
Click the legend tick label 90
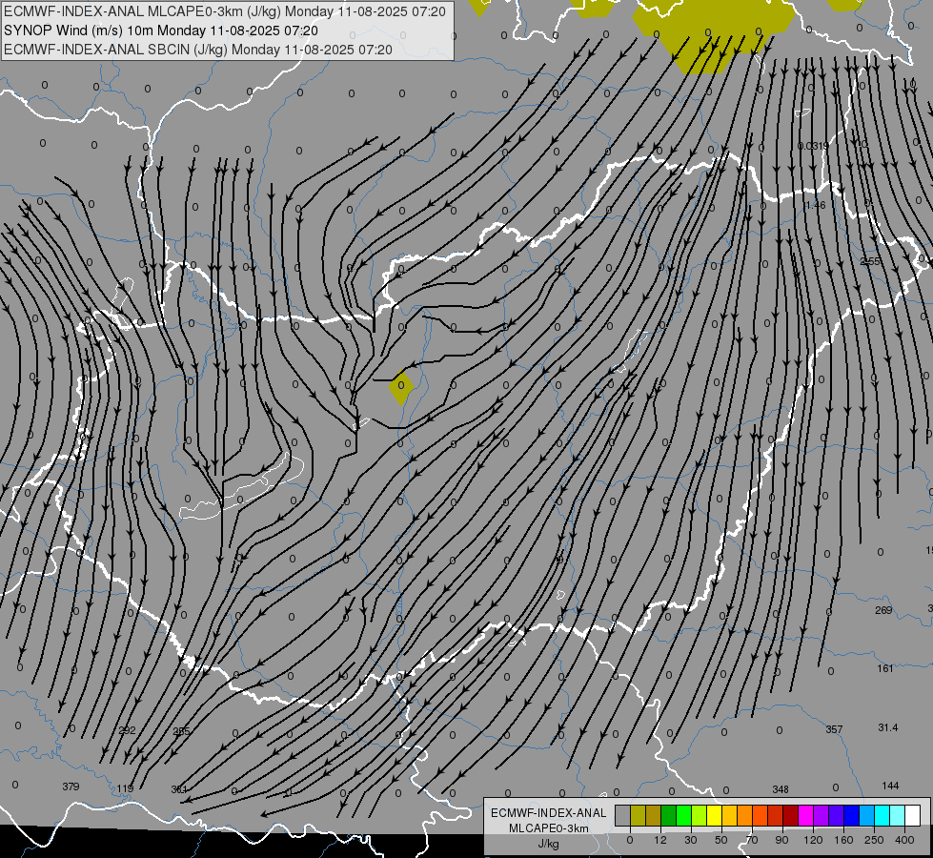[x=781, y=840]
